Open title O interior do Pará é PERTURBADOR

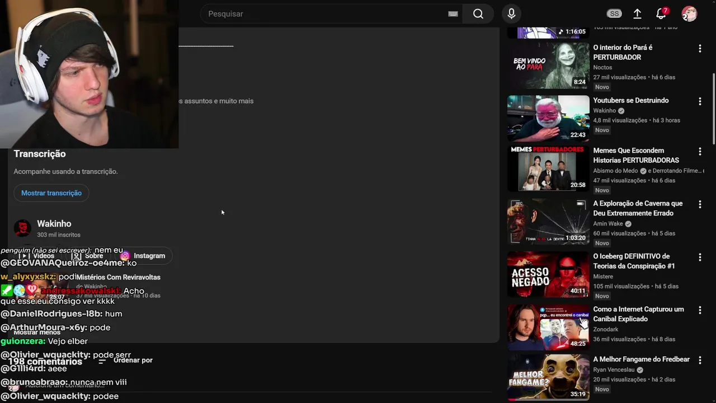click(623, 53)
